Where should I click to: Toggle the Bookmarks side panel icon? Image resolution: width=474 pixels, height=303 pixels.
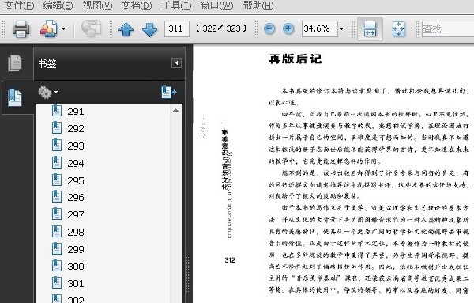click(x=15, y=97)
